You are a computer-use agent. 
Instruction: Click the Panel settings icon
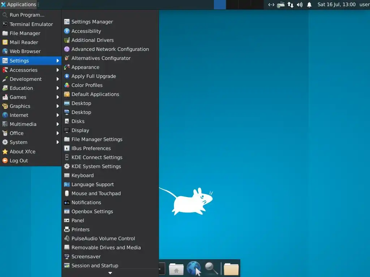67,220
